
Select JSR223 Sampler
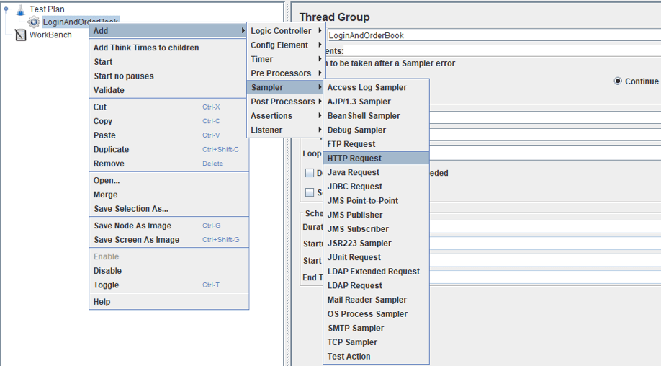coord(376,244)
